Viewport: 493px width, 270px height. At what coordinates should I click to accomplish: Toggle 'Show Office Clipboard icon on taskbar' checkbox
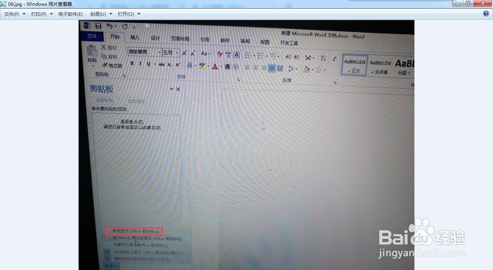pyautogui.click(x=107, y=252)
